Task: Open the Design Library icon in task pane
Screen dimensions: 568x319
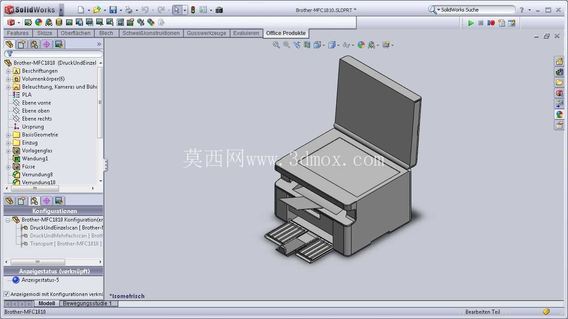Action: click(559, 72)
